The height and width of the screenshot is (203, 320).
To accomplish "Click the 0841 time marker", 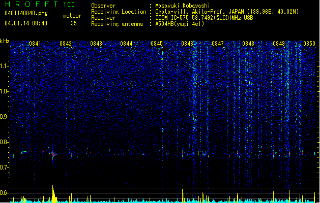I will [35, 44].
